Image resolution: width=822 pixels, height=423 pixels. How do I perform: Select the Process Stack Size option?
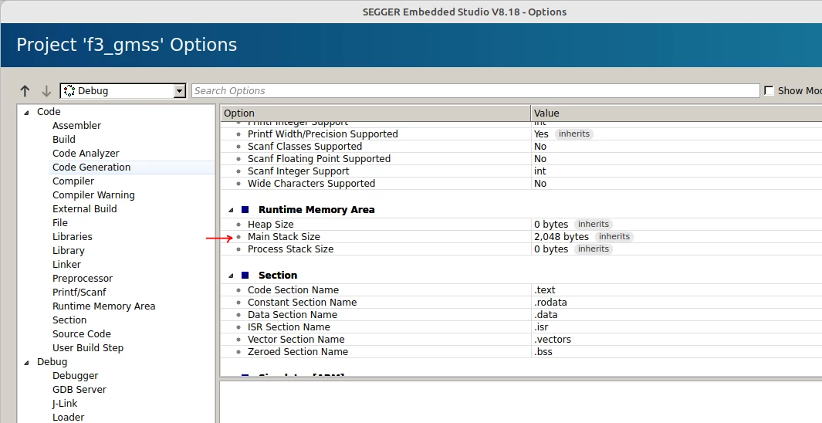pyautogui.click(x=290, y=249)
